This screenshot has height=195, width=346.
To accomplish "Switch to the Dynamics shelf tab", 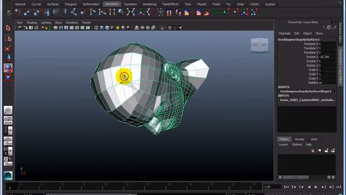I will (130, 4).
